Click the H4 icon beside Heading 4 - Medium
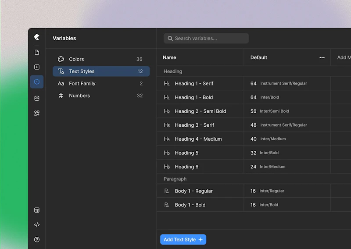This screenshot has height=249, width=351. pyautogui.click(x=167, y=139)
